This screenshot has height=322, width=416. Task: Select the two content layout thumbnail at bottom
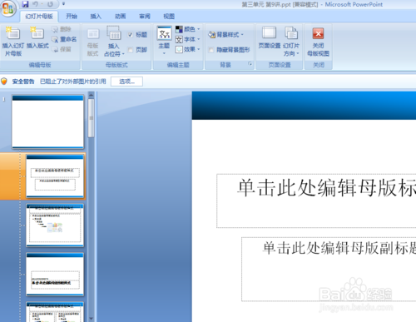pyautogui.click(x=55, y=312)
